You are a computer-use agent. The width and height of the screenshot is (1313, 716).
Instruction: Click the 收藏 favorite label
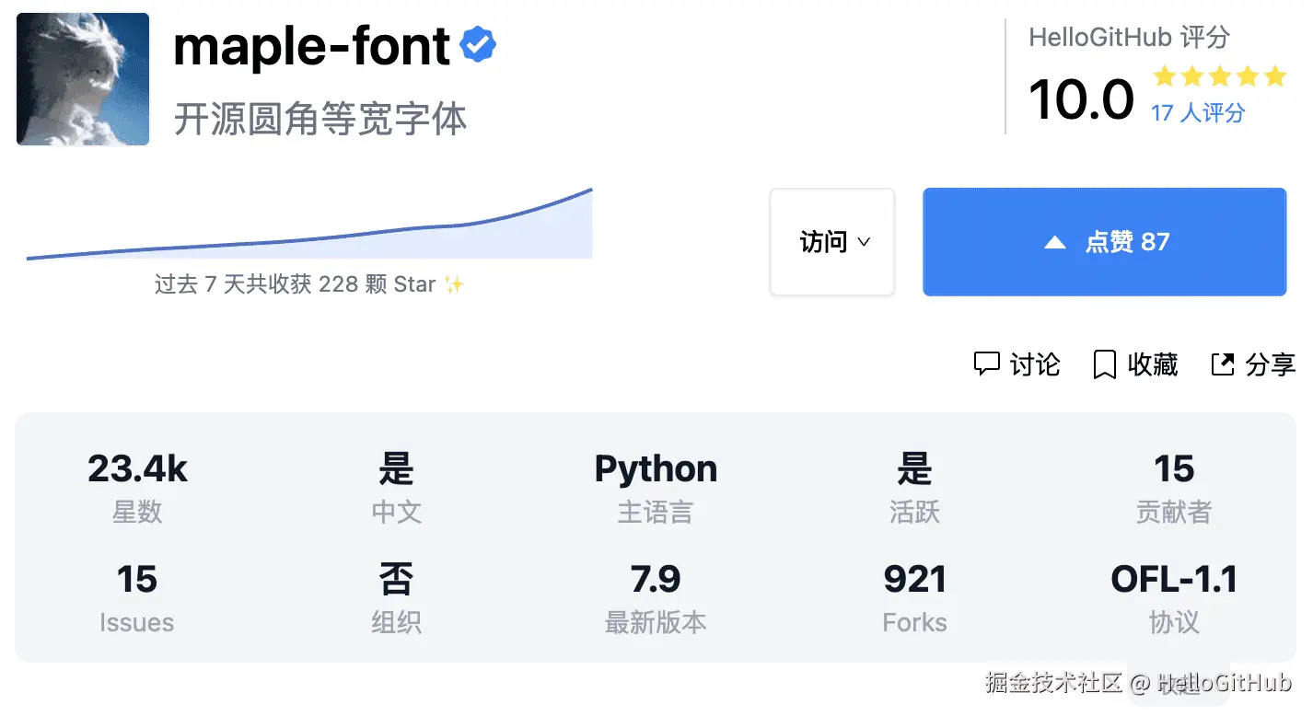[x=1153, y=364]
